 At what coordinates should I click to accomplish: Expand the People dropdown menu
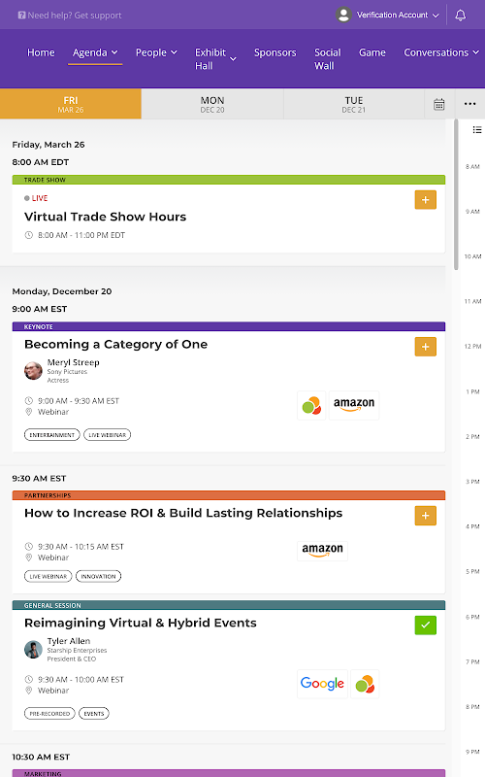point(156,52)
